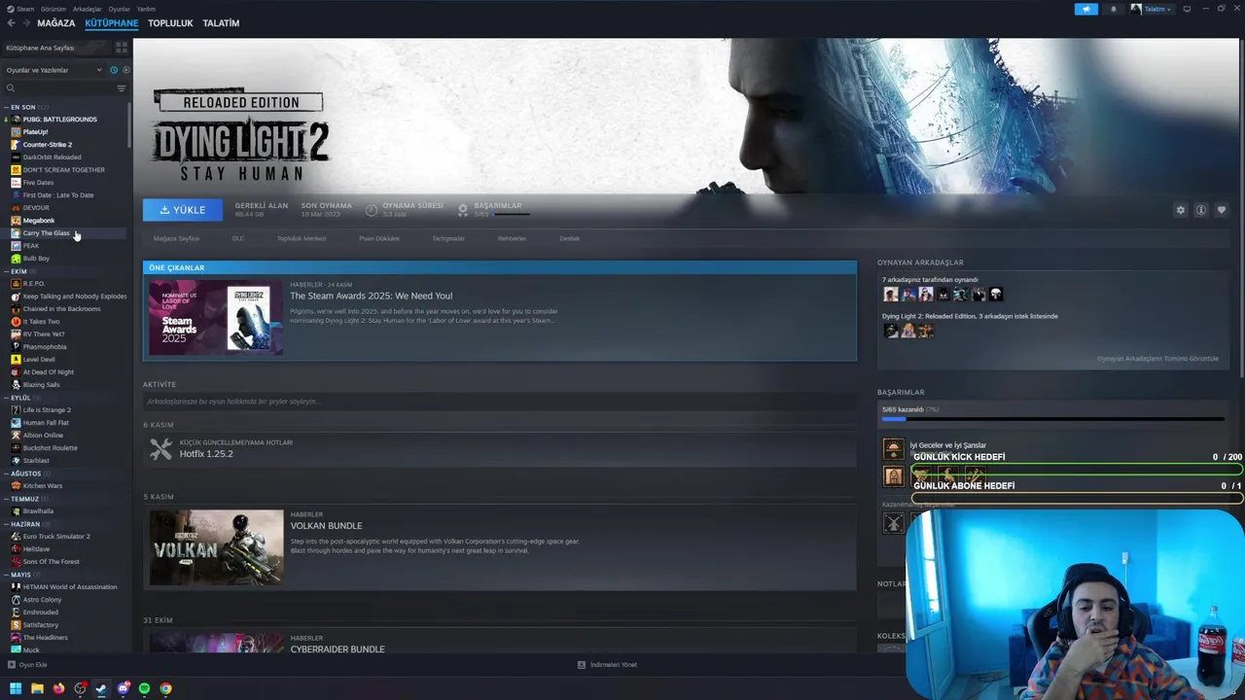The height and width of the screenshot is (700, 1245).
Task: Show game info icon
Action: point(1201,210)
